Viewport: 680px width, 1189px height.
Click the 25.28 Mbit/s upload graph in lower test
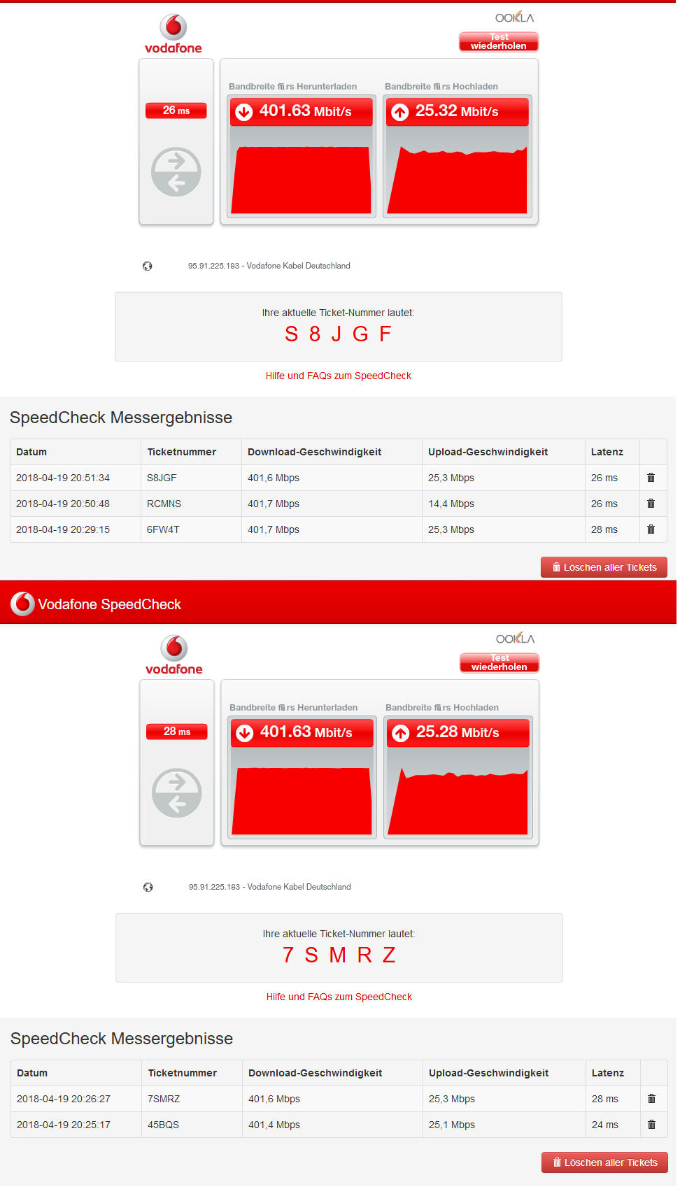458,778
